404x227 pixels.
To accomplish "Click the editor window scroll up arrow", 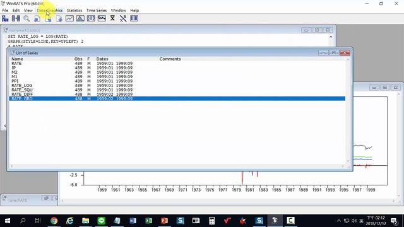I will [331, 37].
